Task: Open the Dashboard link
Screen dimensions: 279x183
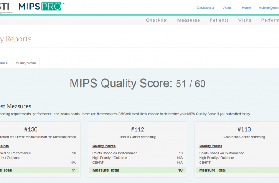Action: [x=205, y=8]
